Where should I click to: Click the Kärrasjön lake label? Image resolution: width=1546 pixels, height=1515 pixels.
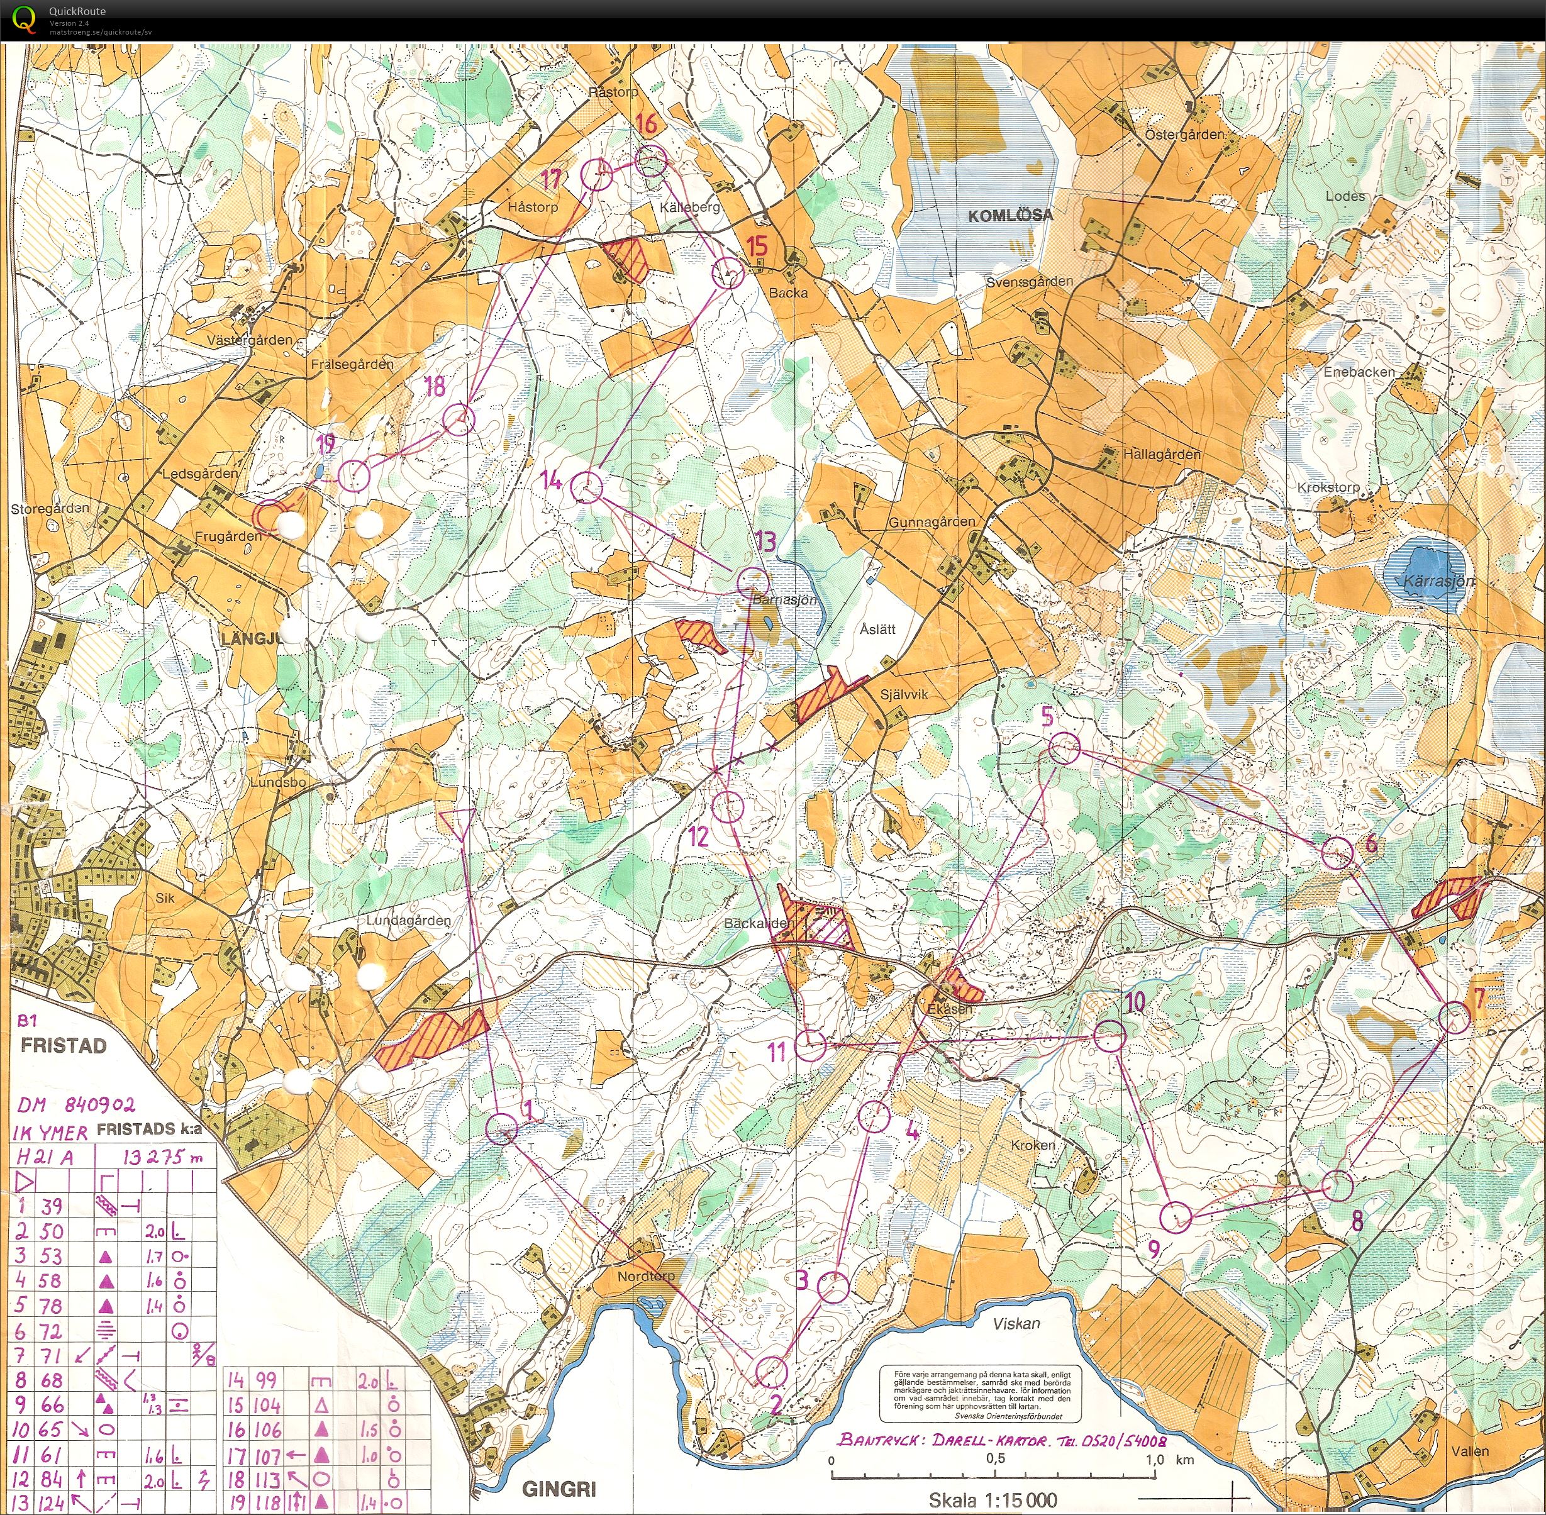click(x=1437, y=582)
